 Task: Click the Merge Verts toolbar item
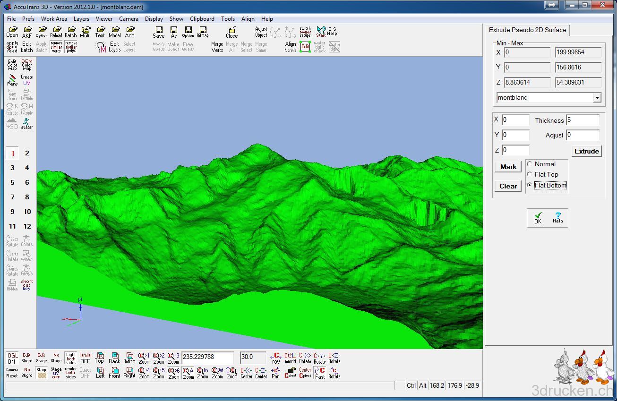click(x=217, y=47)
